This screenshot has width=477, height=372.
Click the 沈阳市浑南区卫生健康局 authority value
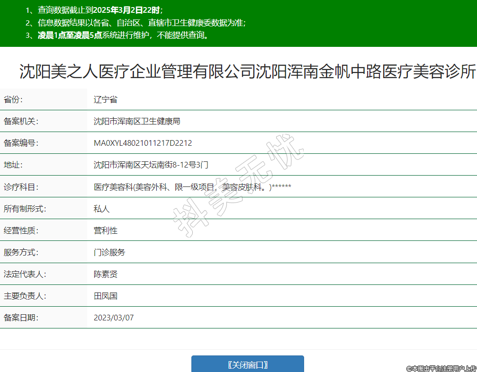(x=137, y=121)
